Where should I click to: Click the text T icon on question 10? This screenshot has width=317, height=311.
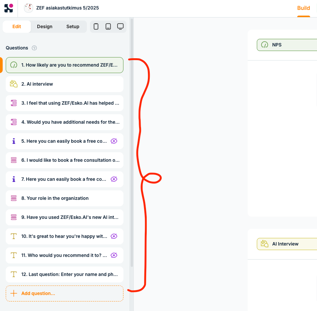pyautogui.click(x=14, y=236)
